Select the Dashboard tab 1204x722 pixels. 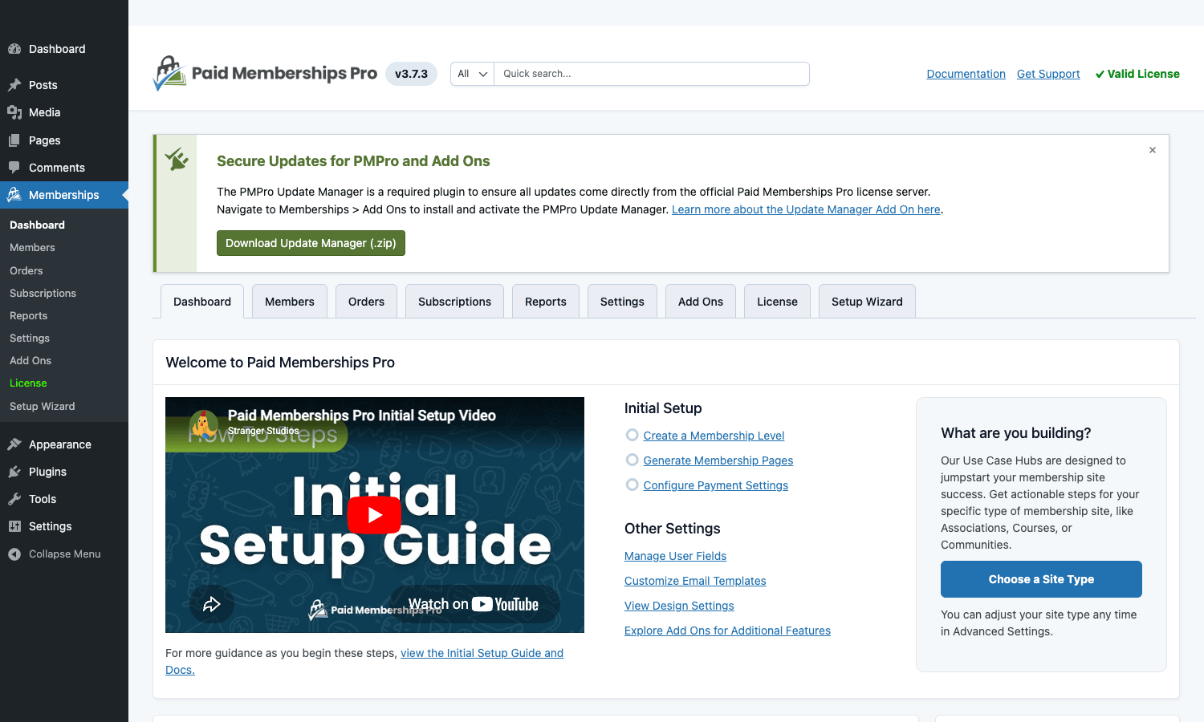point(202,302)
